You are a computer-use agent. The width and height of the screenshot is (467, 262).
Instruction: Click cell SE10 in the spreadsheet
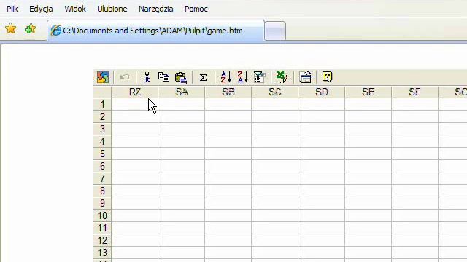(x=368, y=215)
